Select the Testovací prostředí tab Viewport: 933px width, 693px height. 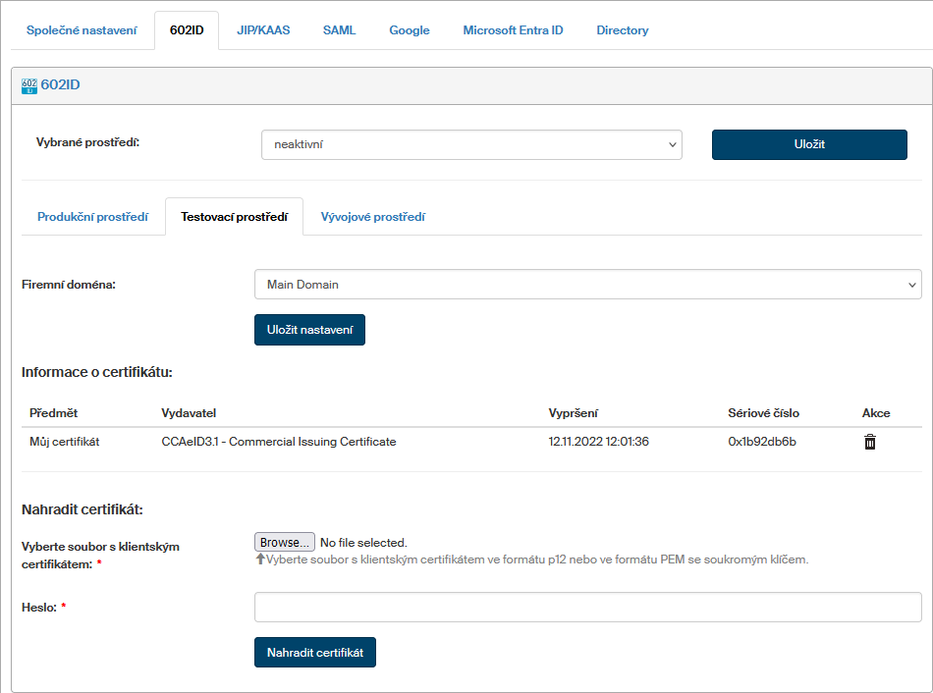234,217
